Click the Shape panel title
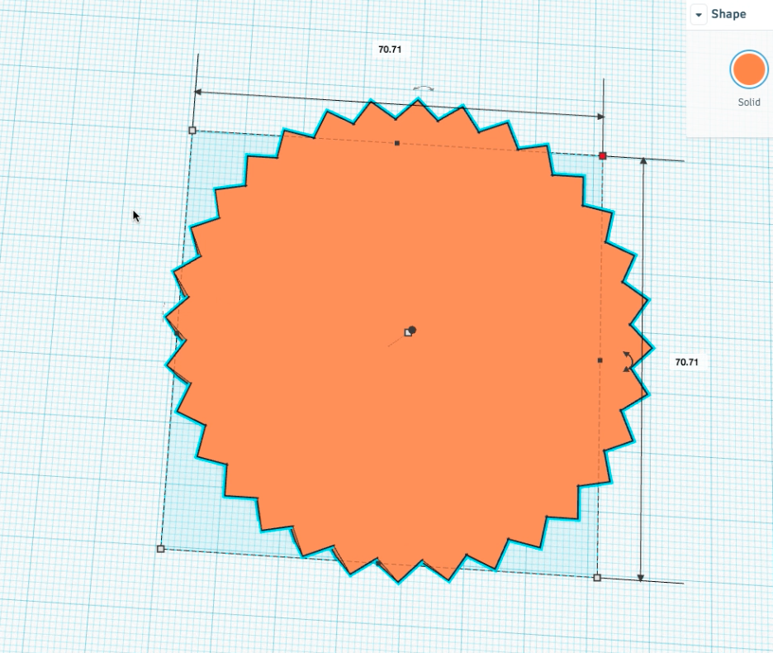The width and height of the screenshot is (773, 653). coord(728,14)
